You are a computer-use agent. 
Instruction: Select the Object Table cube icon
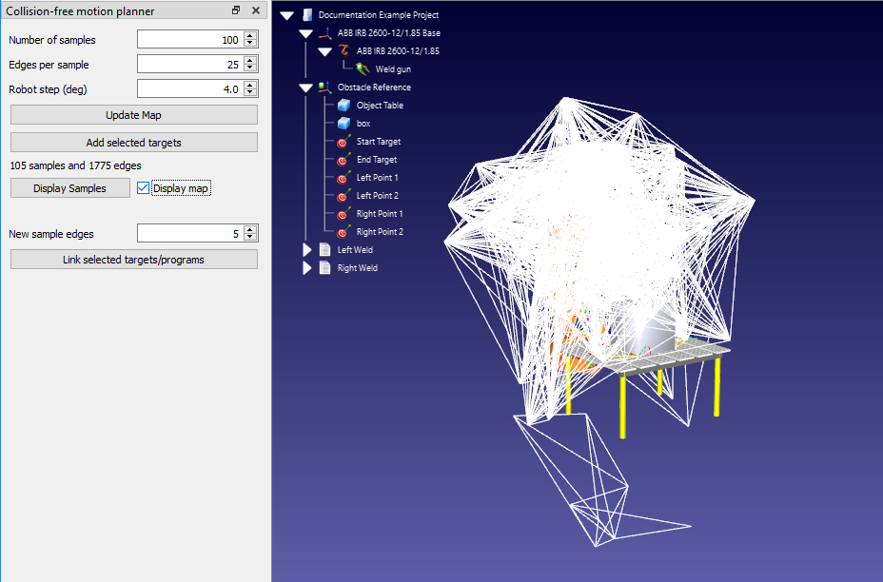343,106
